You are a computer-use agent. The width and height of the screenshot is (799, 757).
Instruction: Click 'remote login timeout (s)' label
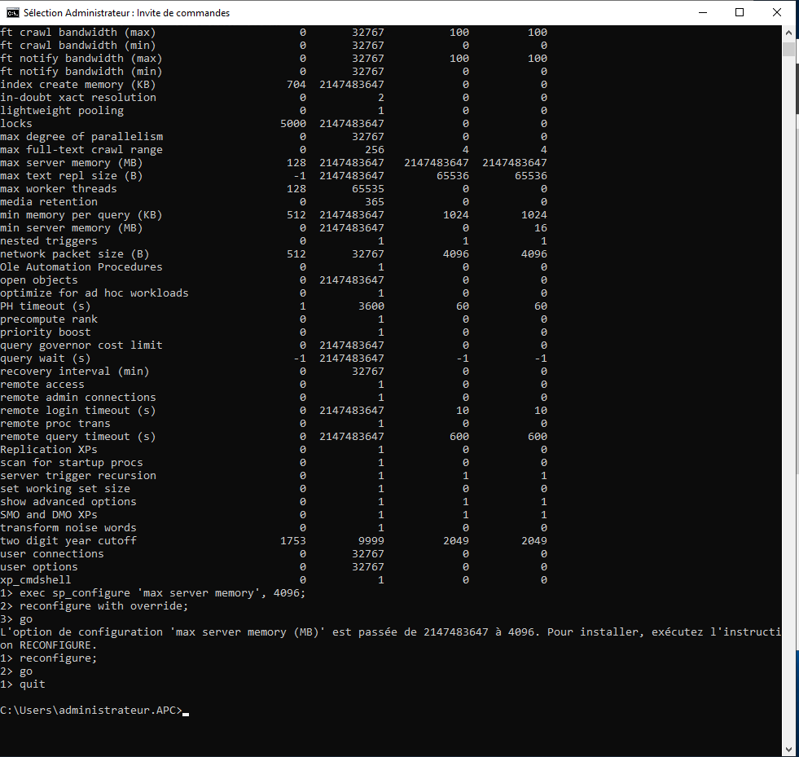(78, 411)
